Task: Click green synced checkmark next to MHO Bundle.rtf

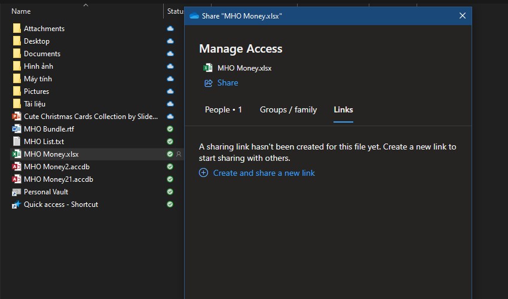Action: click(170, 129)
